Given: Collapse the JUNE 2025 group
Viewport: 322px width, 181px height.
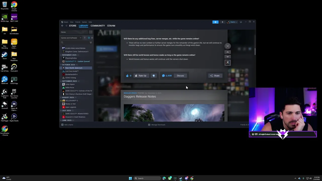Looking at the screenshot, I should click(x=61, y=120).
